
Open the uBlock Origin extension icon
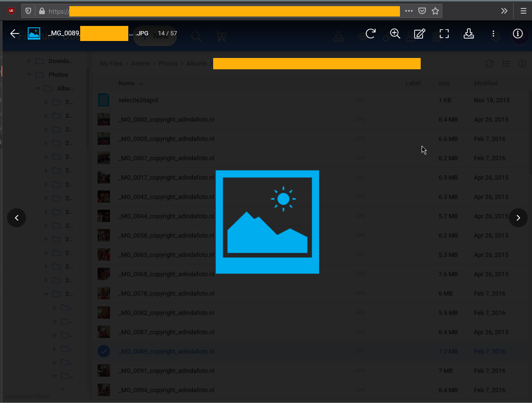tap(11, 11)
